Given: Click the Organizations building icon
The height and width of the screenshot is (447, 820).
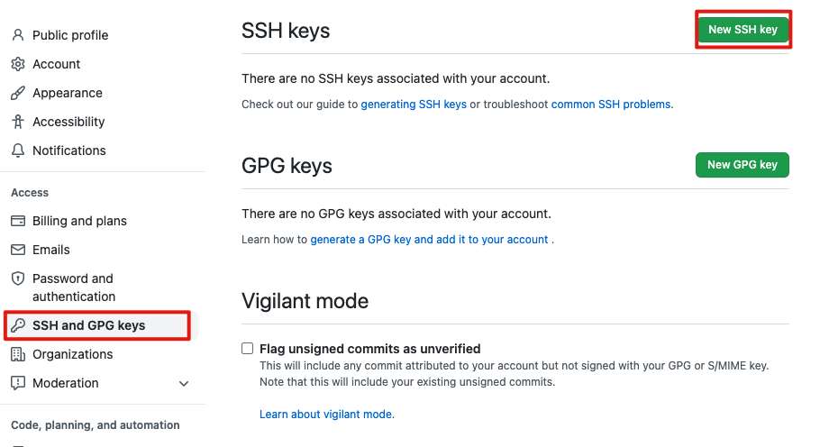Looking at the screenshot, I should click(x=18, y=354).
